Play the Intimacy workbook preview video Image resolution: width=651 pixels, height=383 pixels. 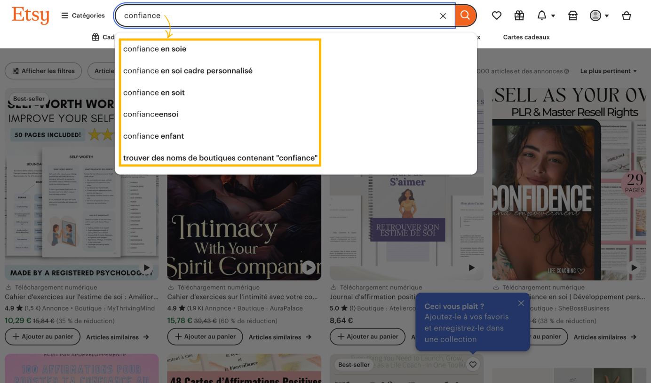point(309,267)
